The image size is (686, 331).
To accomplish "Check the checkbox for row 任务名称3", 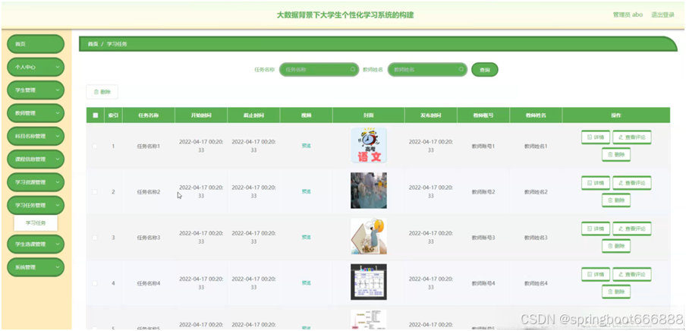I will pyautogui.click(x=95, y=238).
